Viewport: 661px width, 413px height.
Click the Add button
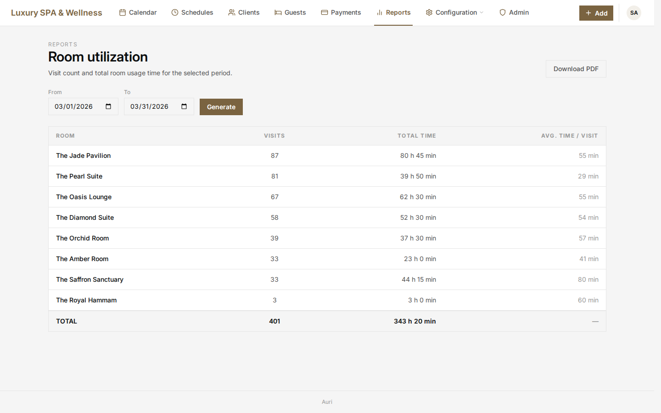click(x=596, y=13)
